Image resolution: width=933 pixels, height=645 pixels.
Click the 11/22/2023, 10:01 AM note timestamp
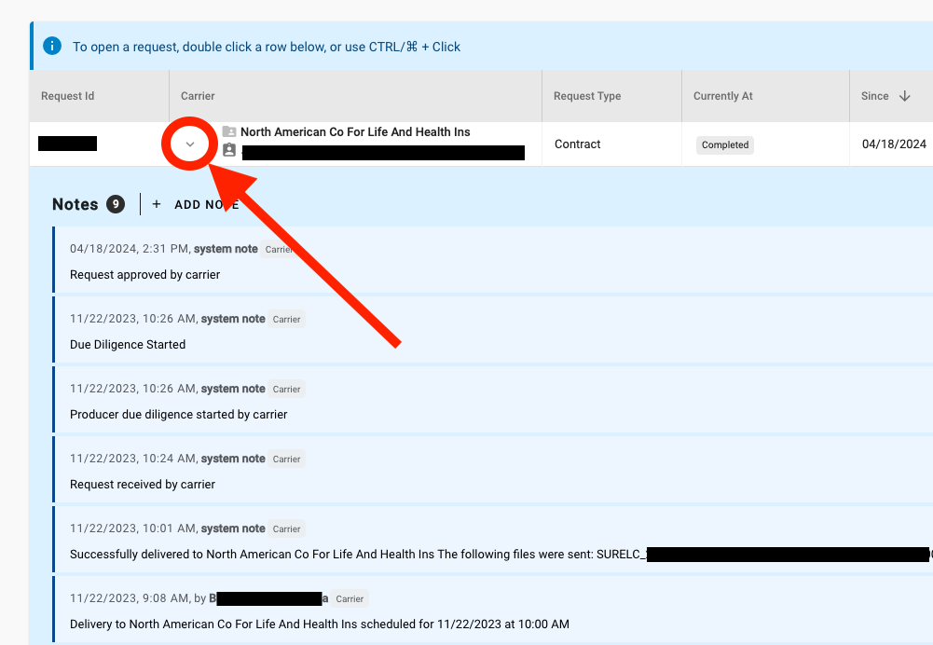[x=133, y=528]
